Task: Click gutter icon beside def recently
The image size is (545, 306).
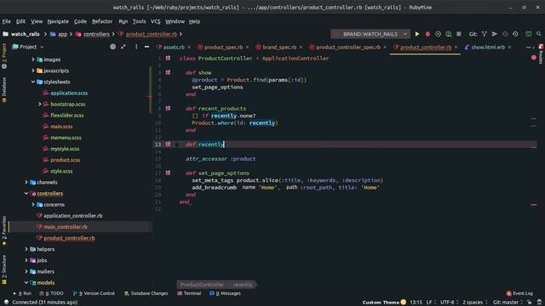Action: (x=168, y=144)
